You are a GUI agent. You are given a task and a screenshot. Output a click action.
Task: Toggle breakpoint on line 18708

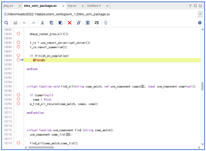19,99
